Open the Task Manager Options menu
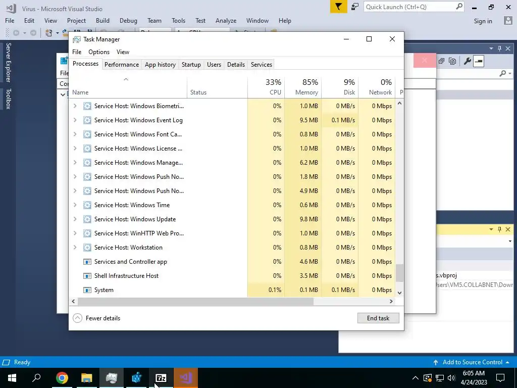Viewport: 517px width, 388px height. coord(99,52)
